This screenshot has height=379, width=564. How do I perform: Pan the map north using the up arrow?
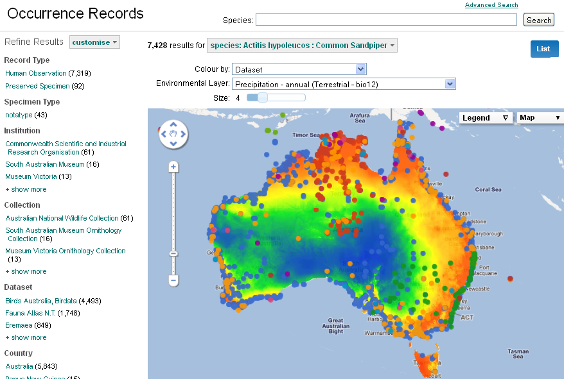coord(173,125)
